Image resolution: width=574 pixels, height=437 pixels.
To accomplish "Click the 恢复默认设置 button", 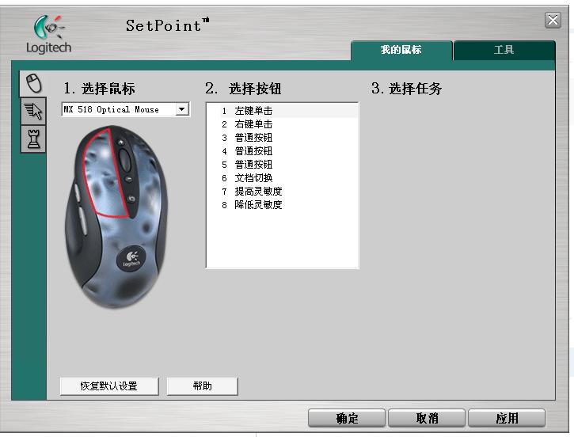I will [109, 386].
